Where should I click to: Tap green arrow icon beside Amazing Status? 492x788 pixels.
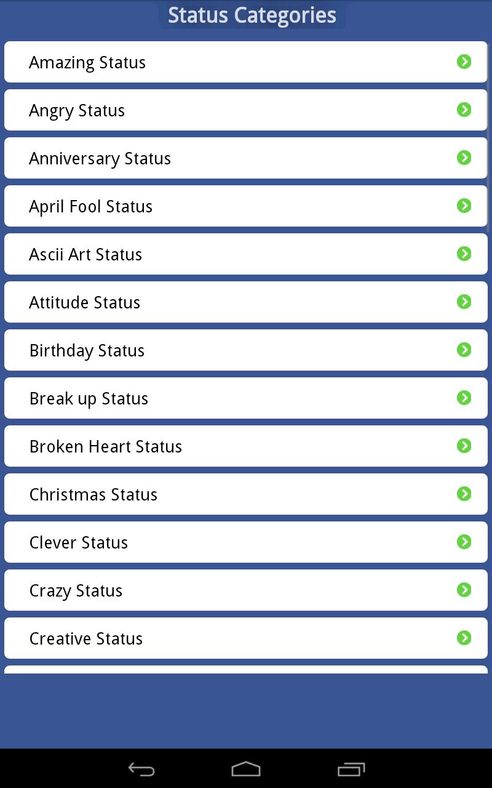pyautogui.click(x=464, y=62)
